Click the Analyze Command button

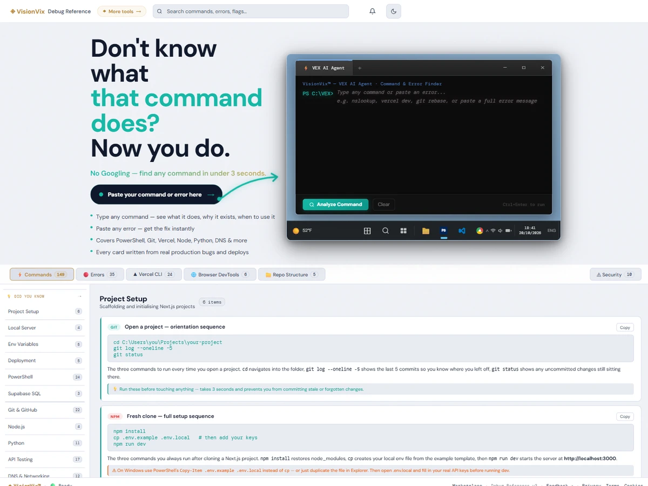(x=335, y=205)
